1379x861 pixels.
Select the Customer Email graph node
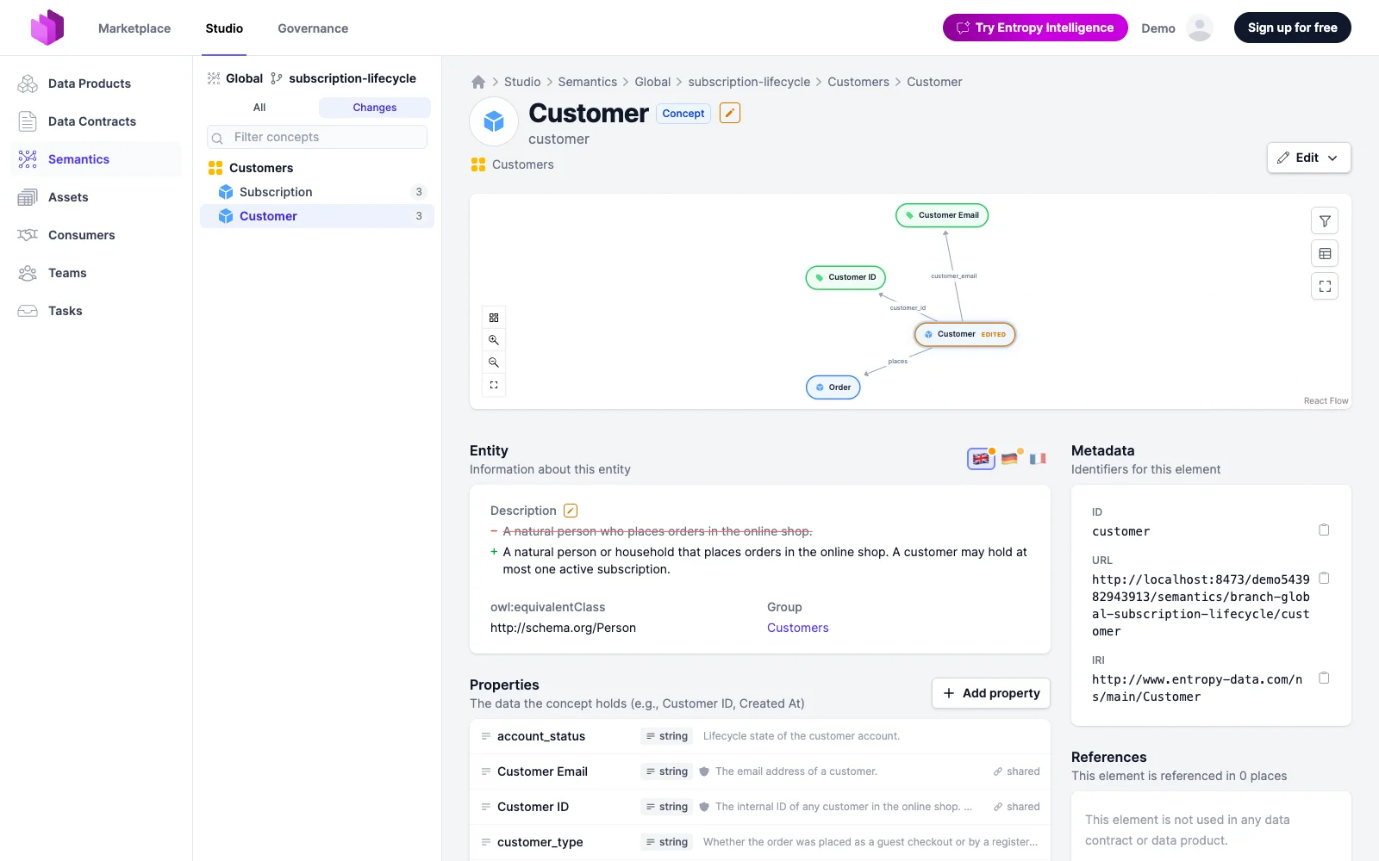pos(942,215)
